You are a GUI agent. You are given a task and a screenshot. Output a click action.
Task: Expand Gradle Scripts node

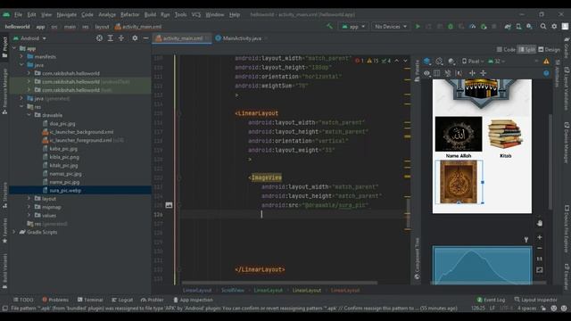coord(14,232)
